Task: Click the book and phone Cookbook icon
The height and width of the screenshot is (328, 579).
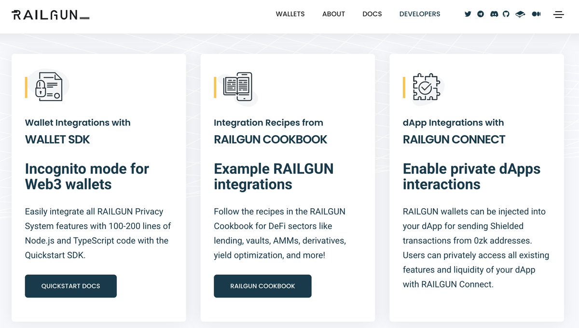Action: click(x=238, y=87)
